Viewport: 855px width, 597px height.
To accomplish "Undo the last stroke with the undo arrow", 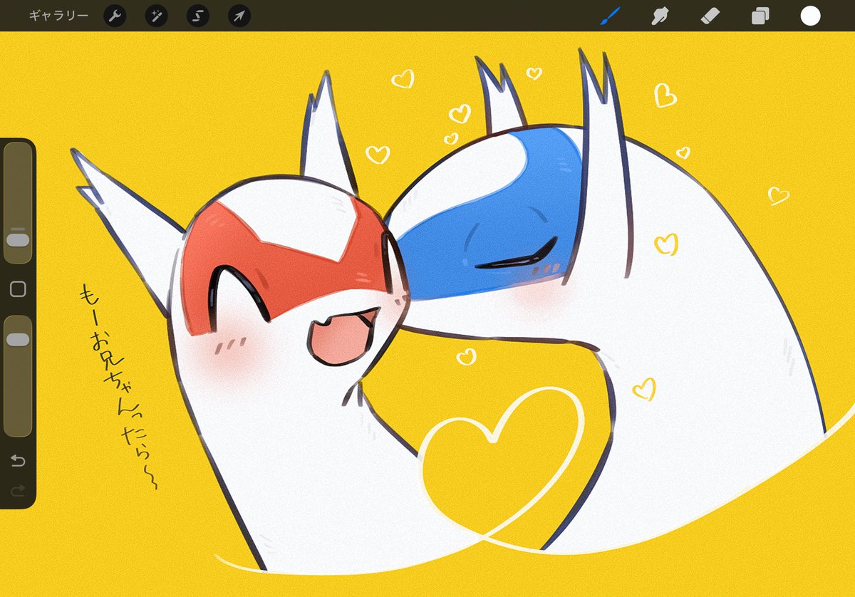I will 18,461.
